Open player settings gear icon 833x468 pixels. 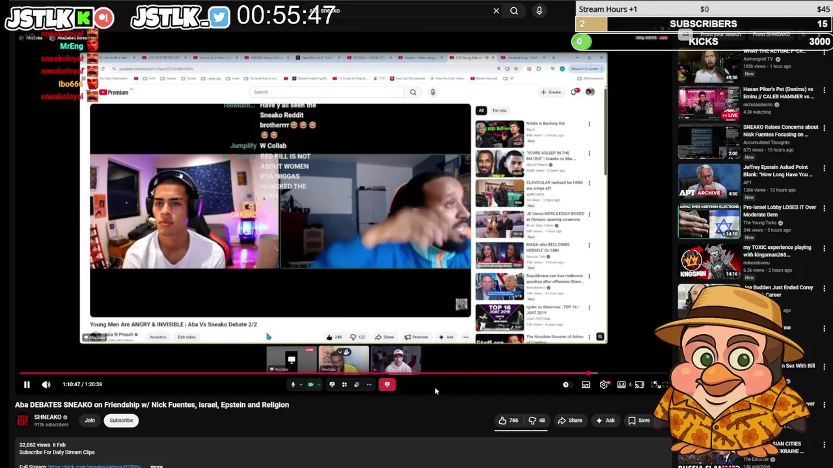[x=604, y=385]
